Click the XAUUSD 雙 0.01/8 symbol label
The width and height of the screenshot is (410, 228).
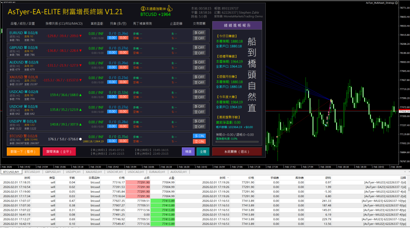click(x=24, y=77)
